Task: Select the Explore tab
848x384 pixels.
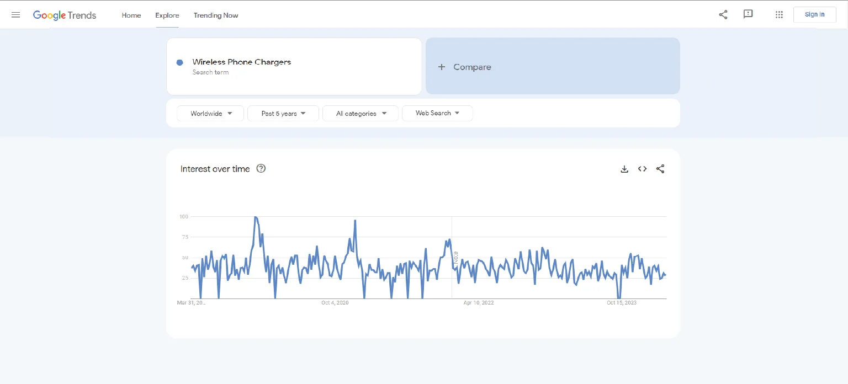Action: pyautogui.click(x=167, y=15)
